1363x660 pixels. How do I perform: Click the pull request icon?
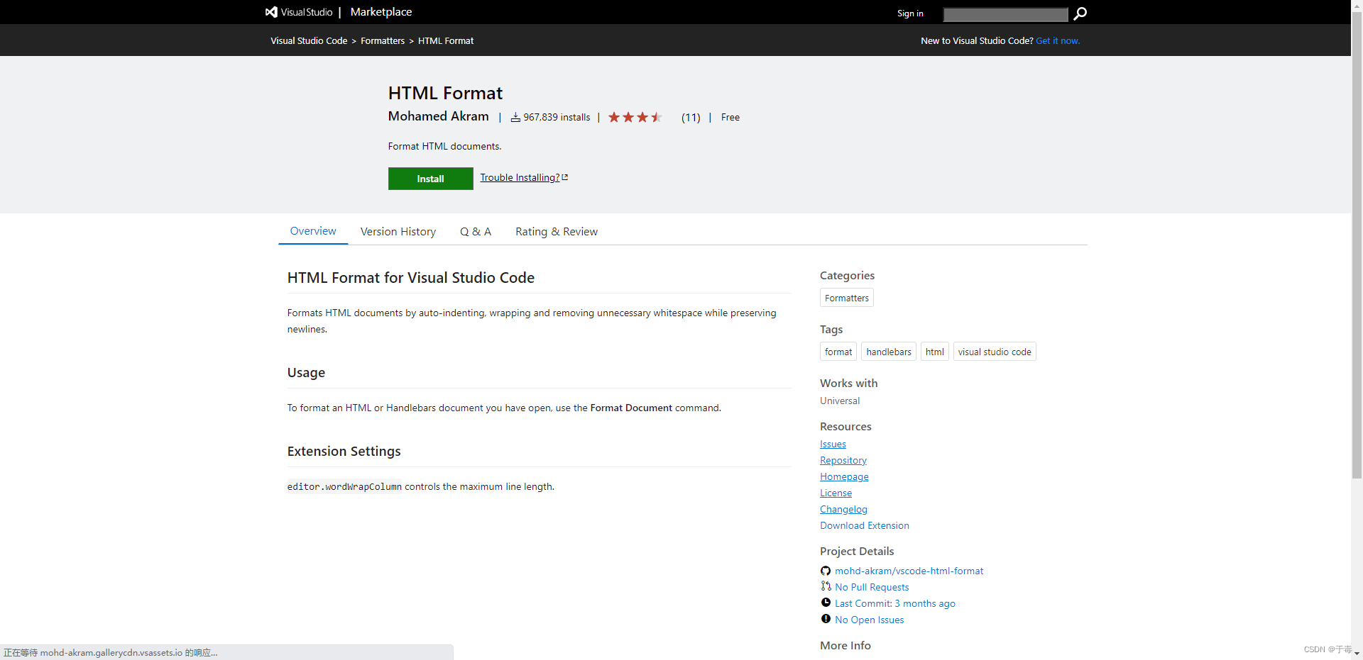coord(826,586)
